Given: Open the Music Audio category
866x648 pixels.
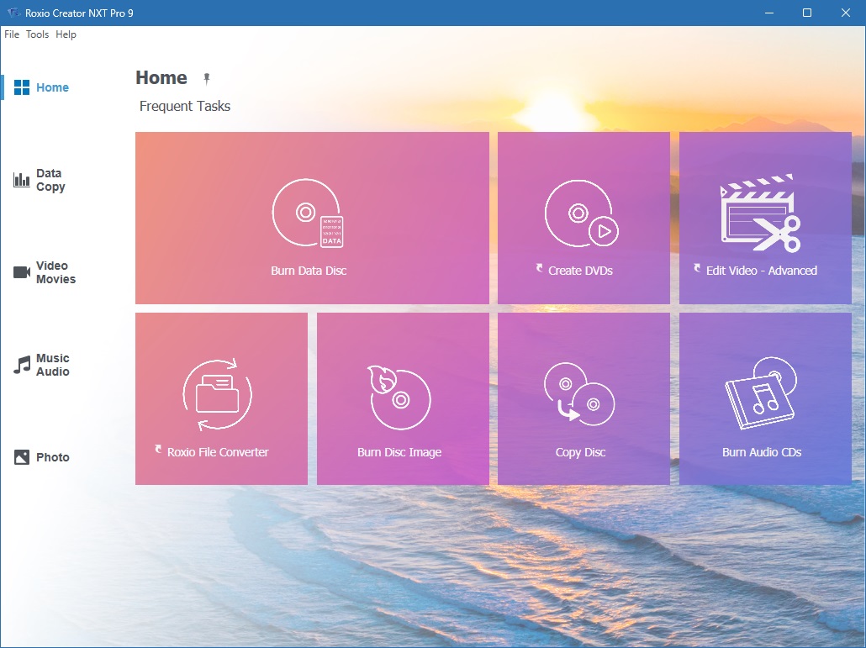Looking at the screenshot, I should tap(41, 365).
